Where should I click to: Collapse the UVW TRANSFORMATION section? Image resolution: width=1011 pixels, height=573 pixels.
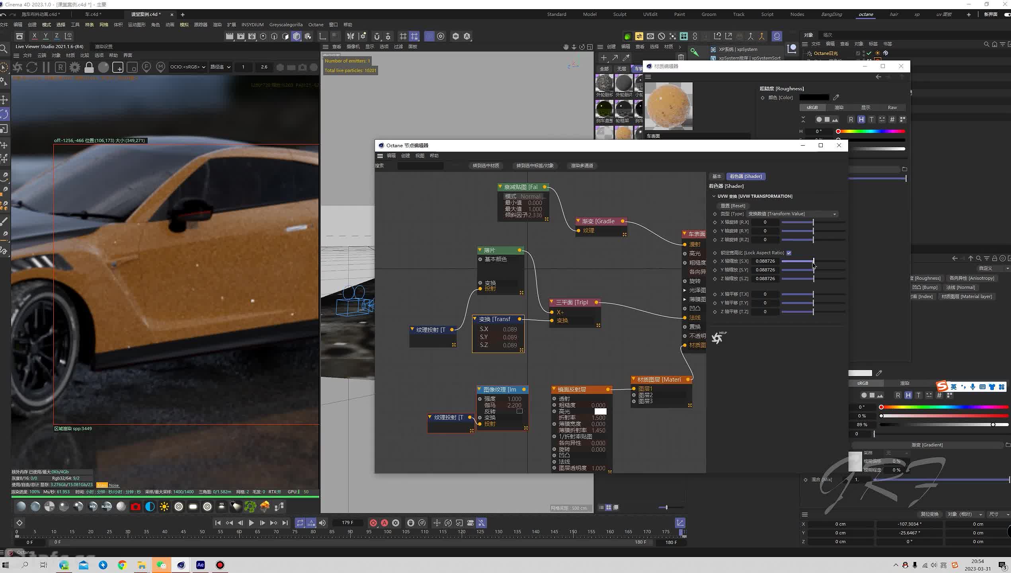714,196
